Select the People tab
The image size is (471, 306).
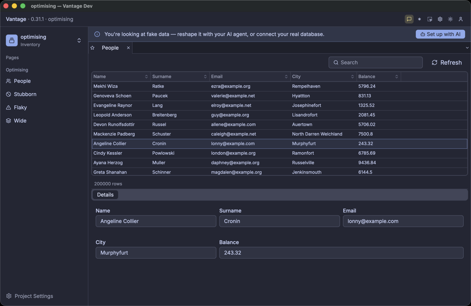click(110, 48)
